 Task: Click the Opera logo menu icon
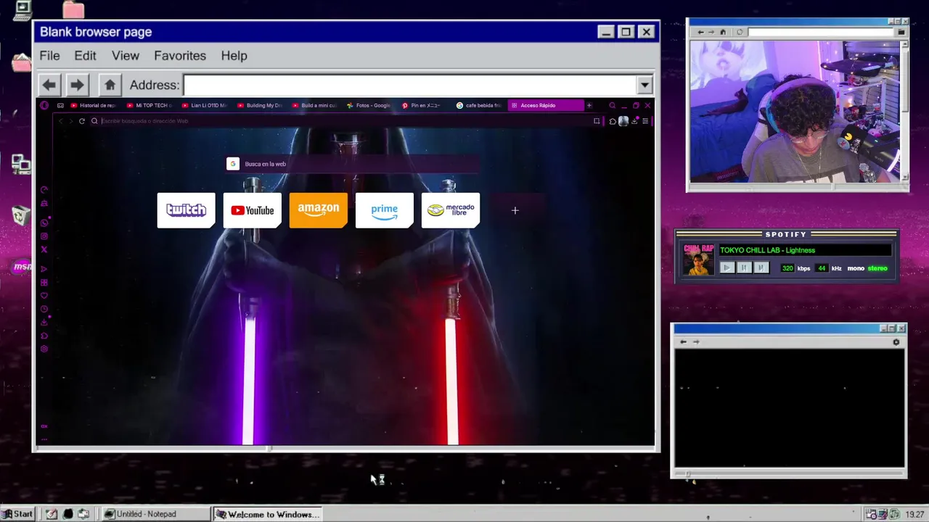(44, 105)
